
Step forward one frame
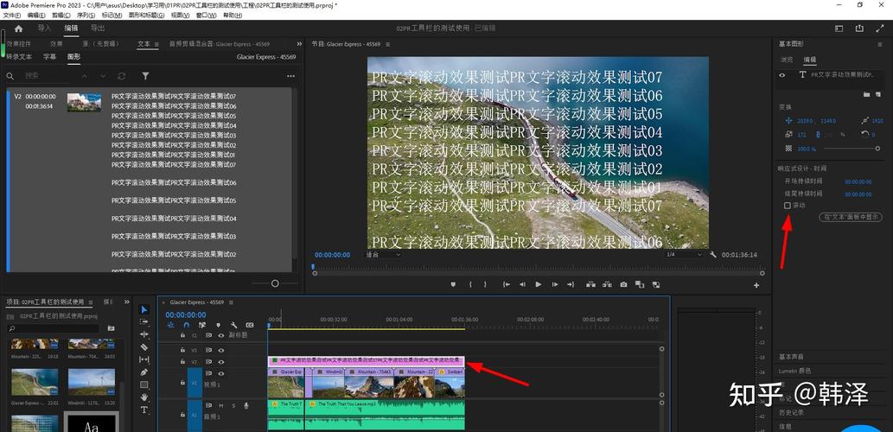tap(555, 284)
